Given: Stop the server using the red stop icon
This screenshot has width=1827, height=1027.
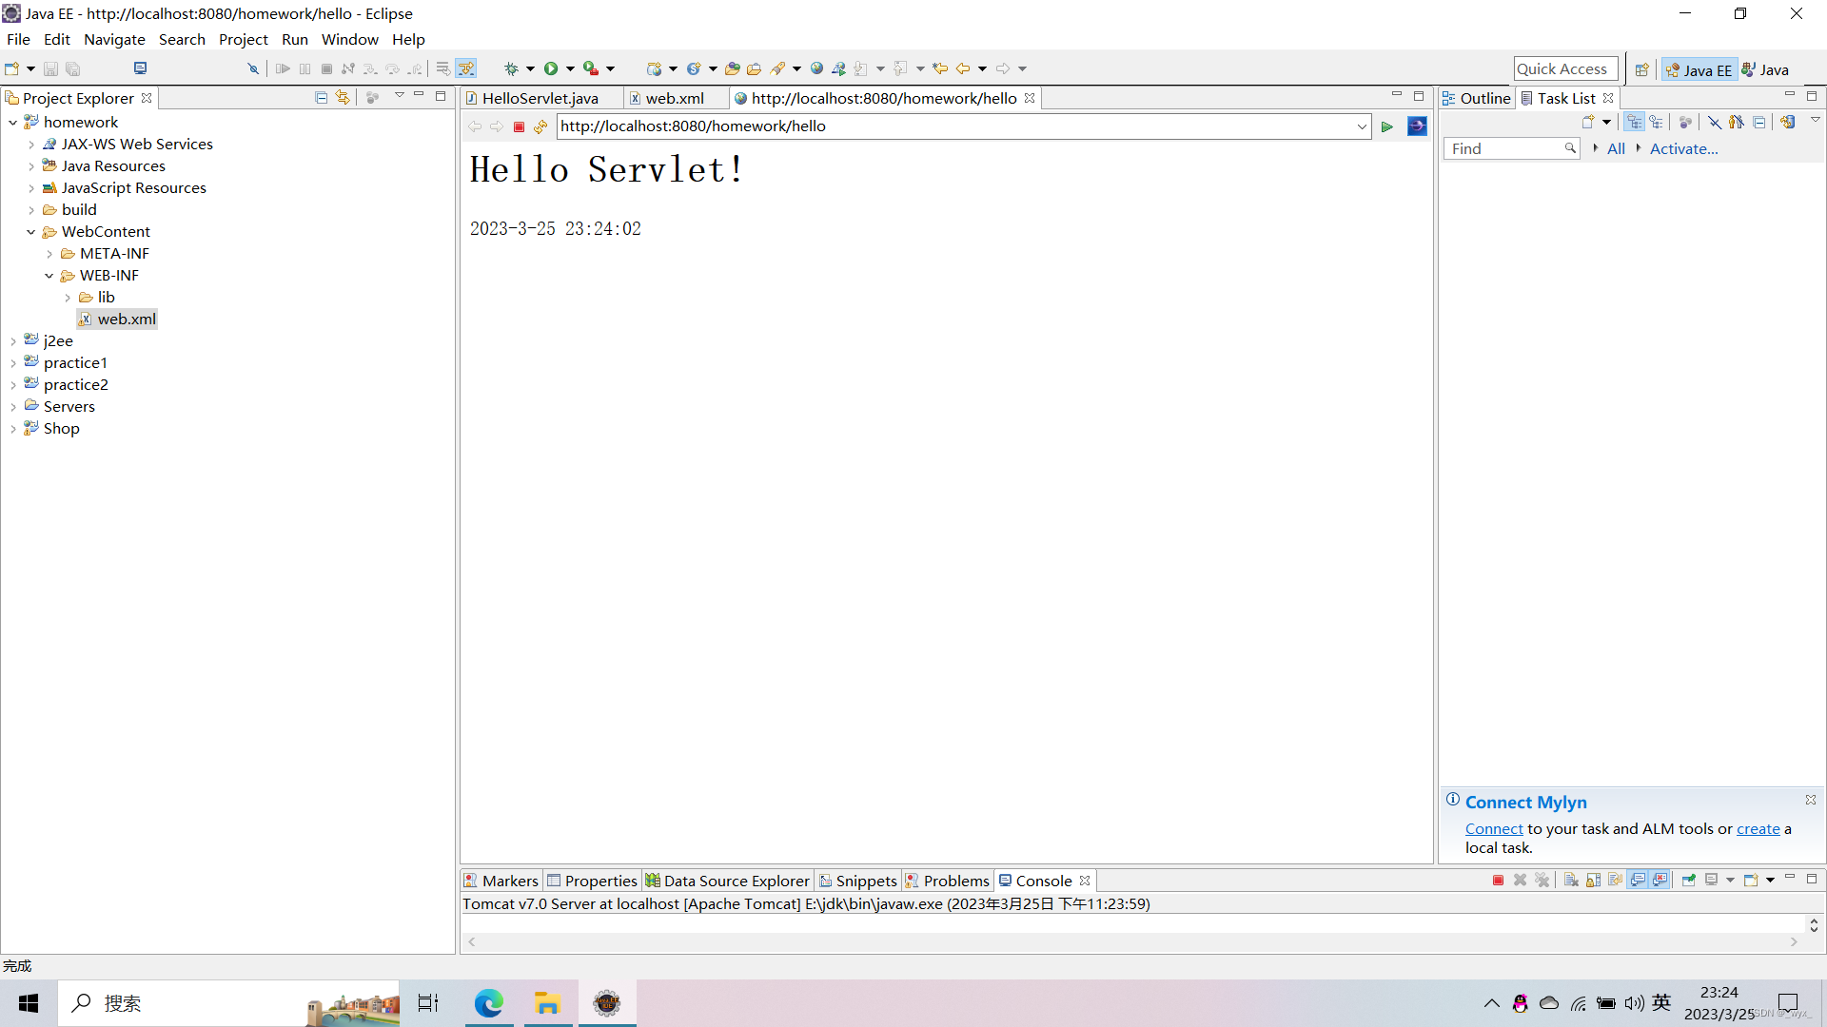Looking at the screenshot, I should click(519, 126).
